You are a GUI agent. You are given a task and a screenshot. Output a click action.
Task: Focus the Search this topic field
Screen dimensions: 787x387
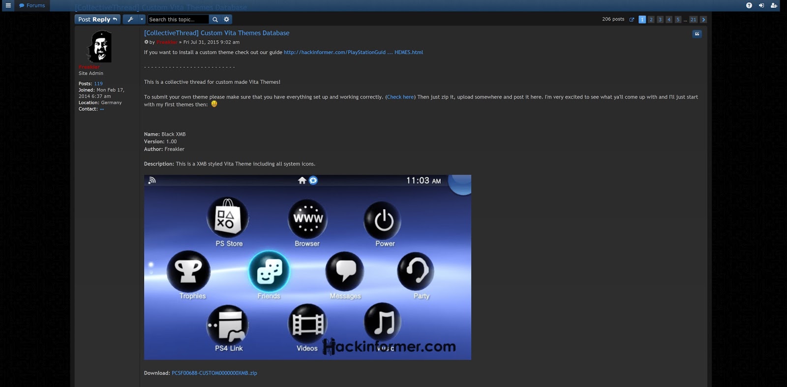(178, 19)
